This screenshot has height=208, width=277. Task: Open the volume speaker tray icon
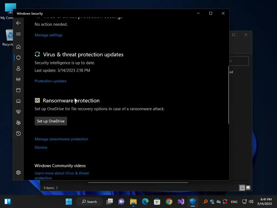[251, 201]
